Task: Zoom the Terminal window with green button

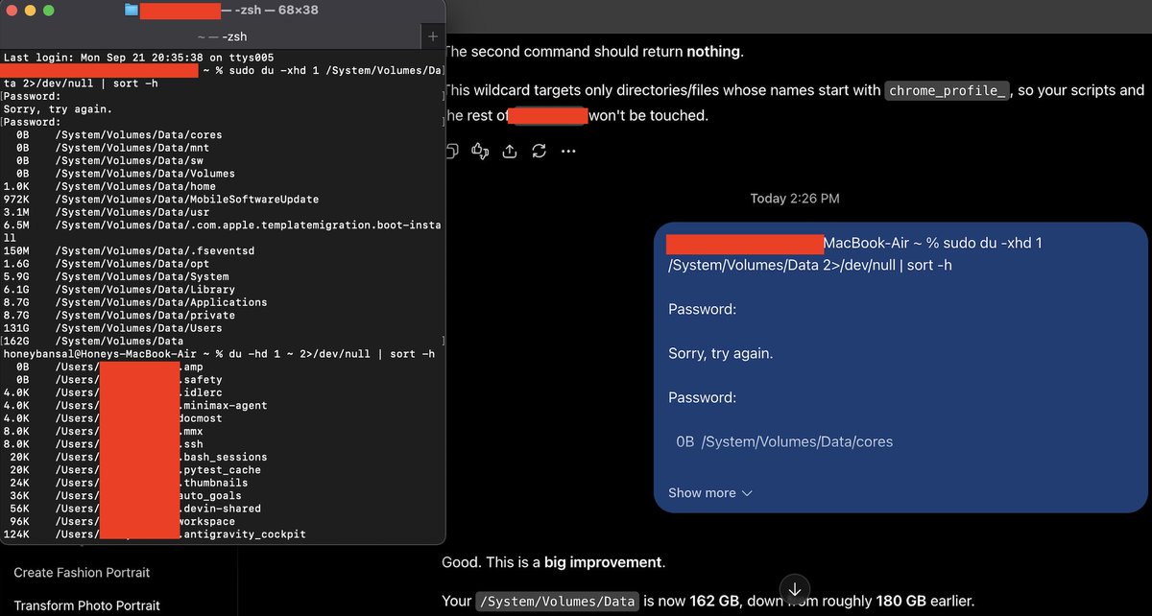Action: click(49, 11)
